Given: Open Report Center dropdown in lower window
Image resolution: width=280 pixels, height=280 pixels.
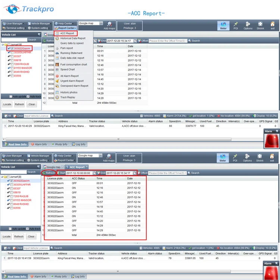Looking at the screenshot, I should 64,161.
